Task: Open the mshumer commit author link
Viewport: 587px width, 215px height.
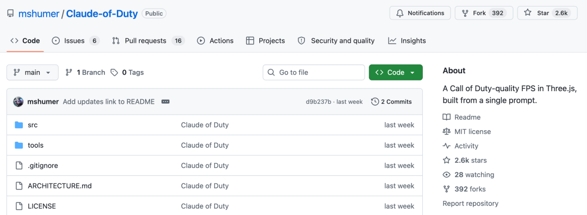Action: pos(43,102)
